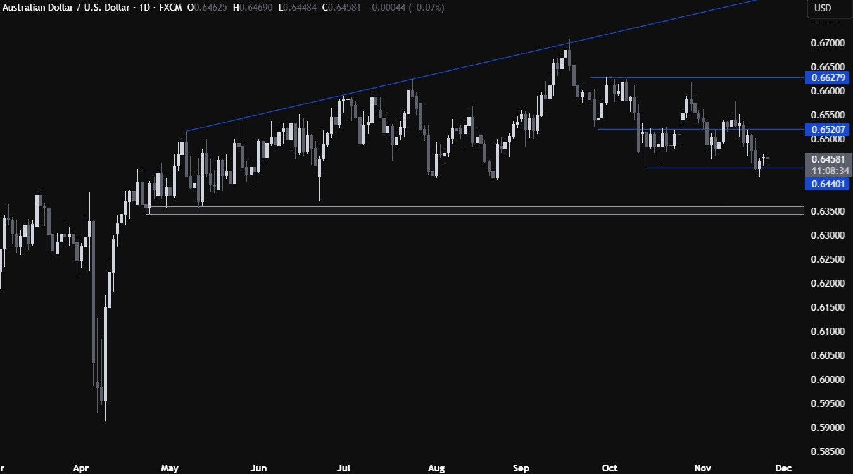This screenshot has height=474, width=853.
Task: Open the USD currency selector
Action: click(823, 8)
